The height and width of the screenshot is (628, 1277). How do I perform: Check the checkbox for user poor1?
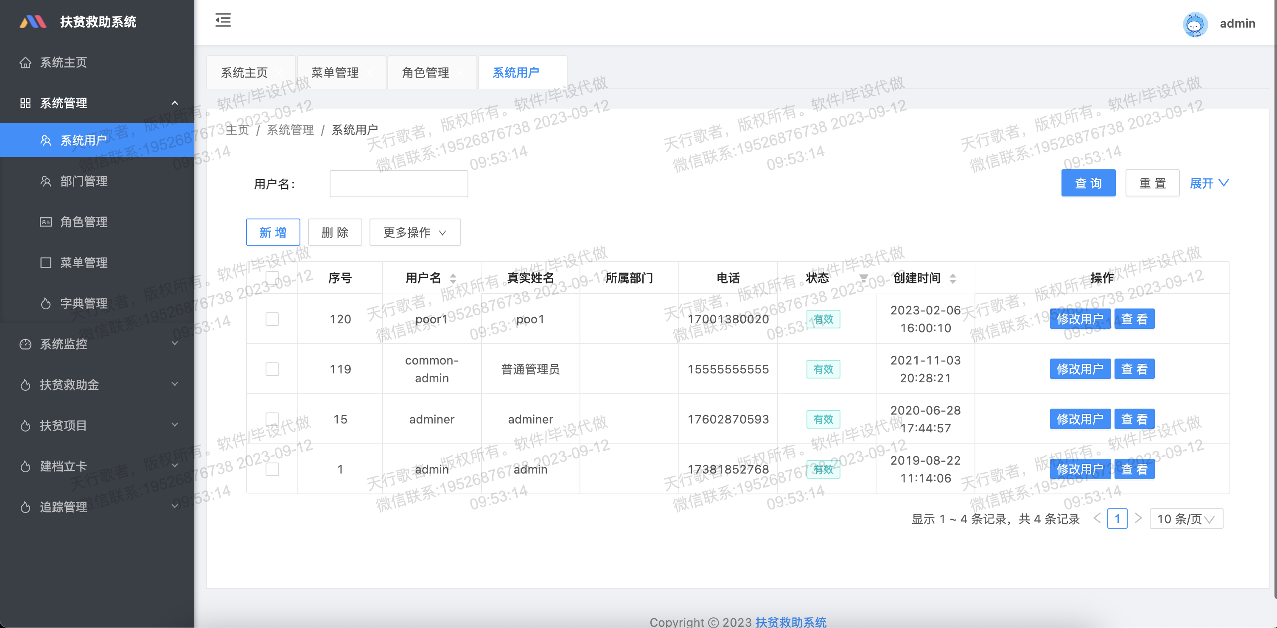272,319
